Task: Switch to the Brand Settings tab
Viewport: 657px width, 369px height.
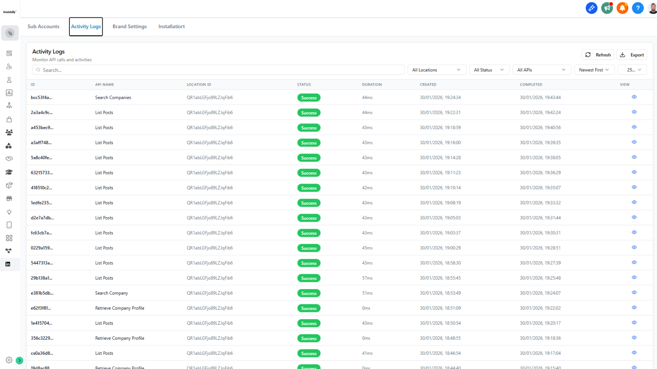Action: coord(130,26)
